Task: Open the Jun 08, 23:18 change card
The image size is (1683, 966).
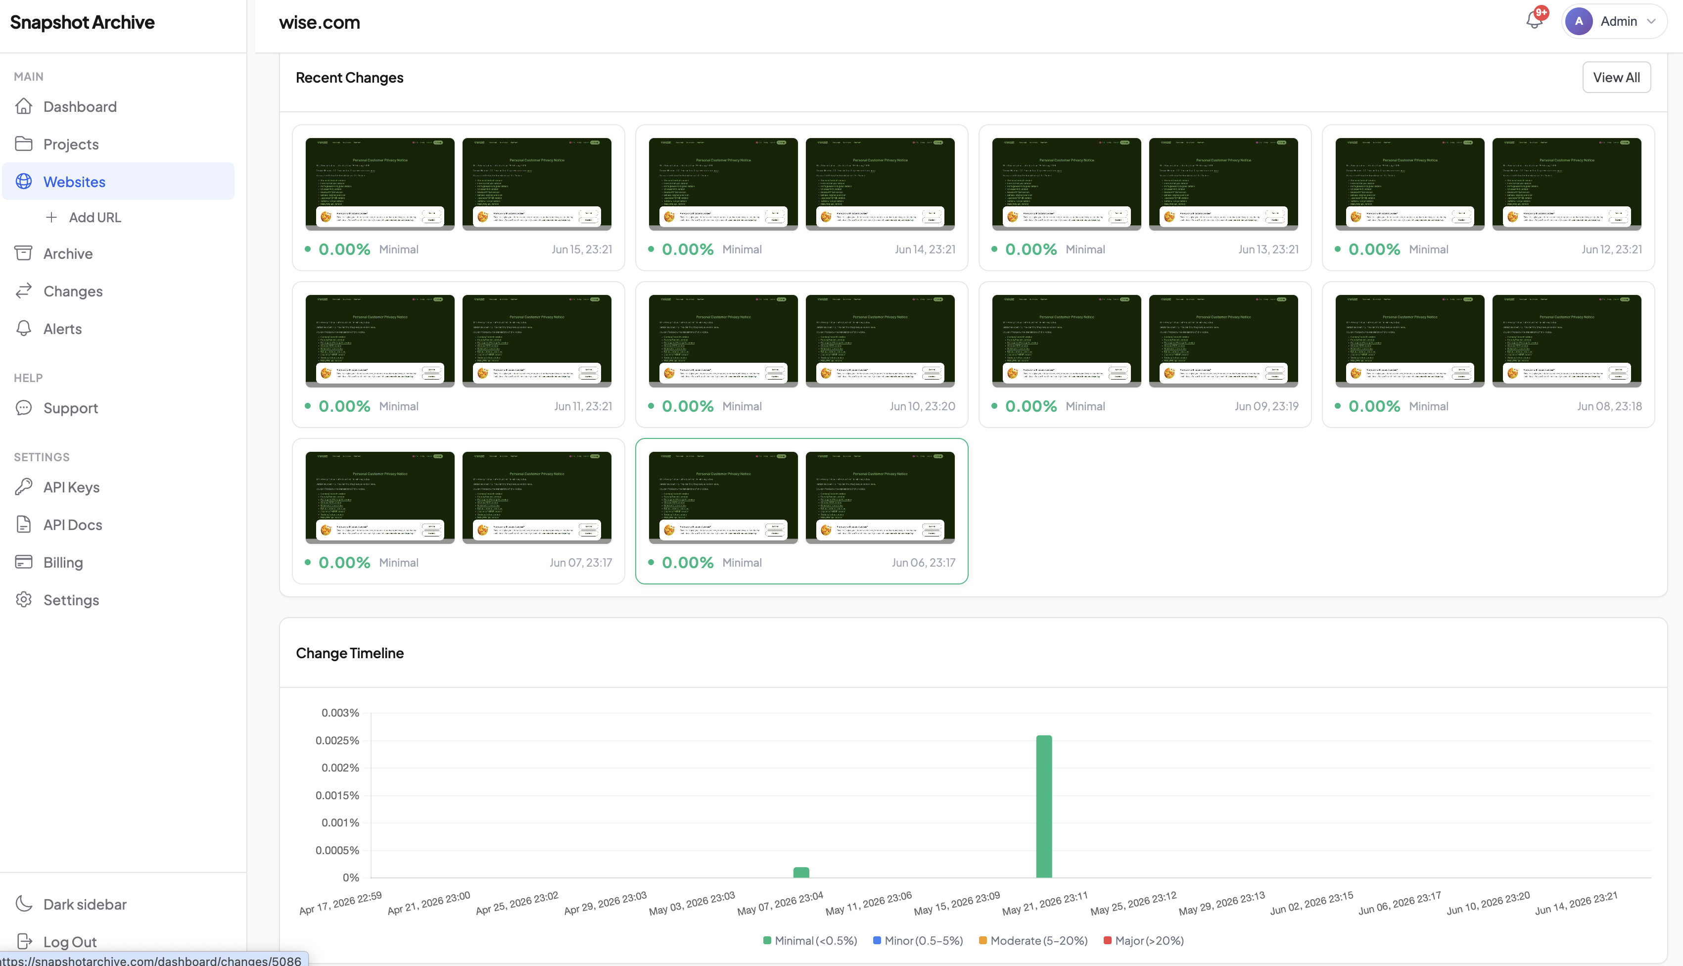Action: point(1488,354)
